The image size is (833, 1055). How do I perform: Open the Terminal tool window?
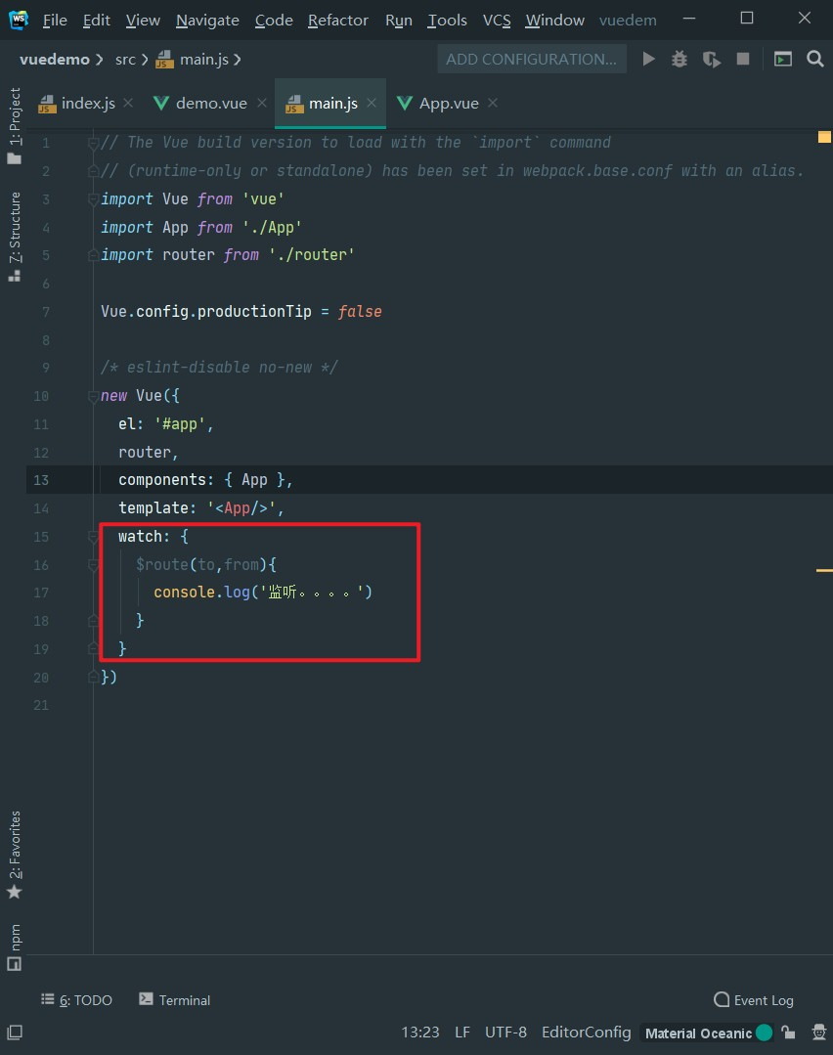(x=174, y=1000)
